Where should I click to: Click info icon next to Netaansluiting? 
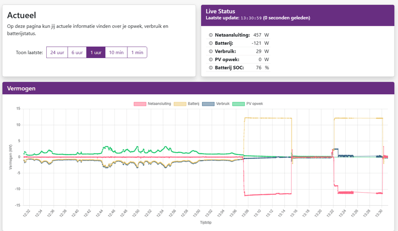click(x=210, y=35)
